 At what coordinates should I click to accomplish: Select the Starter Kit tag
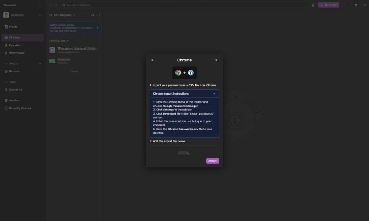point(23,90)
